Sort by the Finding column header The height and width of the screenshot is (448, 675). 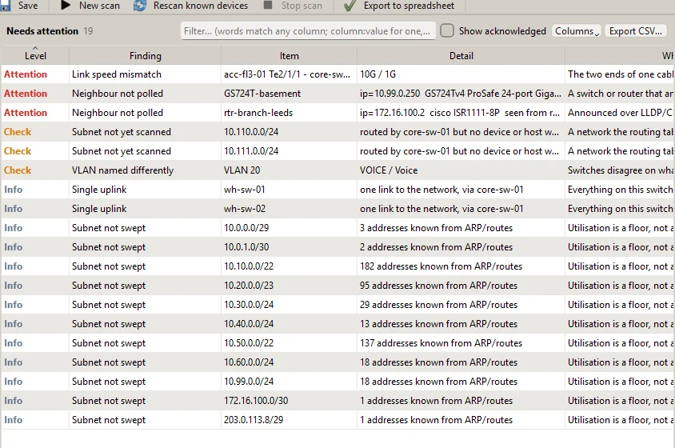(x=145, y=55)
